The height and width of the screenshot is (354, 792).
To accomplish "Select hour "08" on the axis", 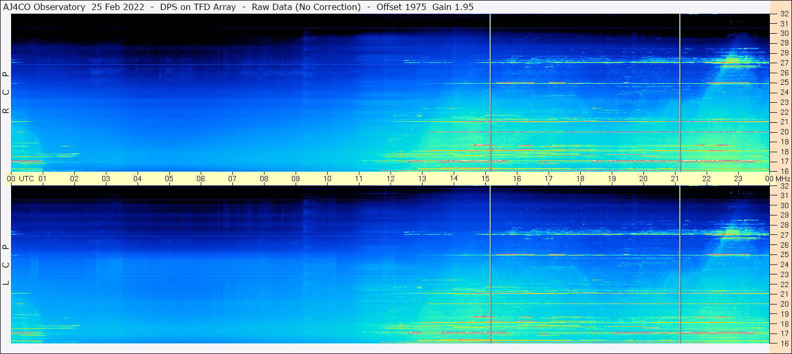I will point(264,179).
